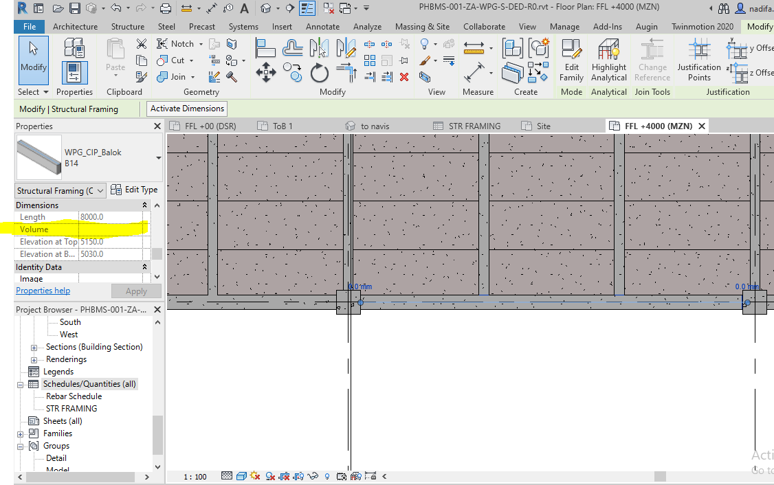This screenshot has width=774, height=485.
Task: Select the Mirror tool in Modify panel
Action: pyautogui.click(x=318, y=47)
